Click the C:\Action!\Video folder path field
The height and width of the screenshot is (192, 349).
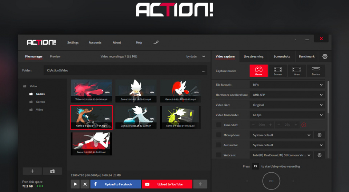click(125, 70)
